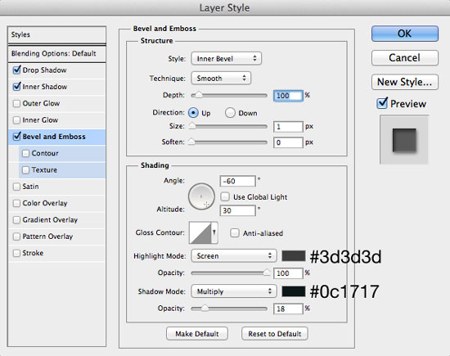
Task: Enable the Contour sub-option checkbox
Action: pos(25,153)
